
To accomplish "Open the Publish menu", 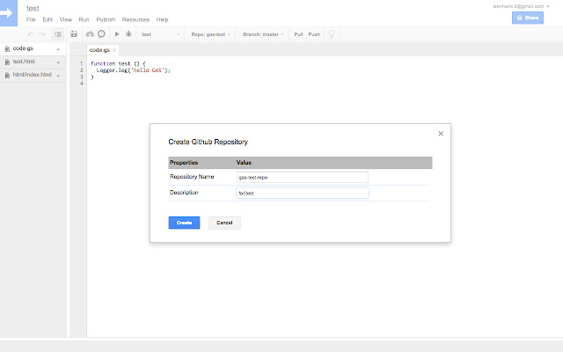I will tap(105, 19).
